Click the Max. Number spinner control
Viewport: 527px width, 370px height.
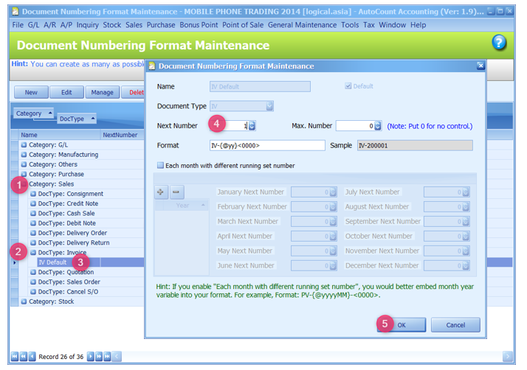378,126
